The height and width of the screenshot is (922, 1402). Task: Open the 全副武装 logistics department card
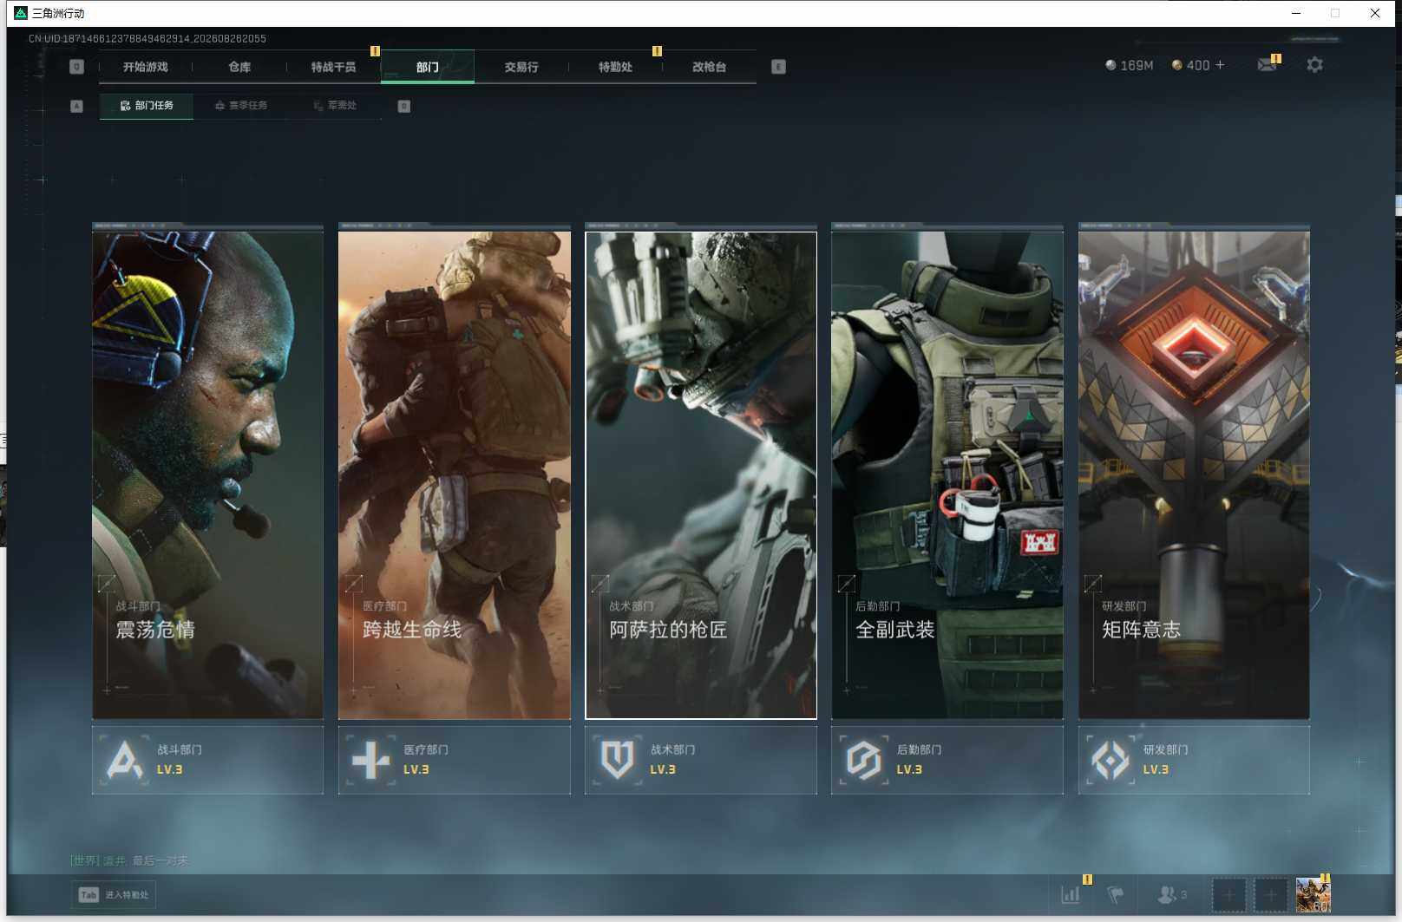coord(947,475)
